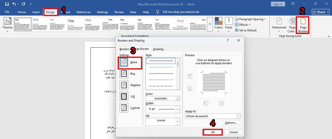
Task: Click OK in Borders and Shading
Action: (x=213, y=132)
